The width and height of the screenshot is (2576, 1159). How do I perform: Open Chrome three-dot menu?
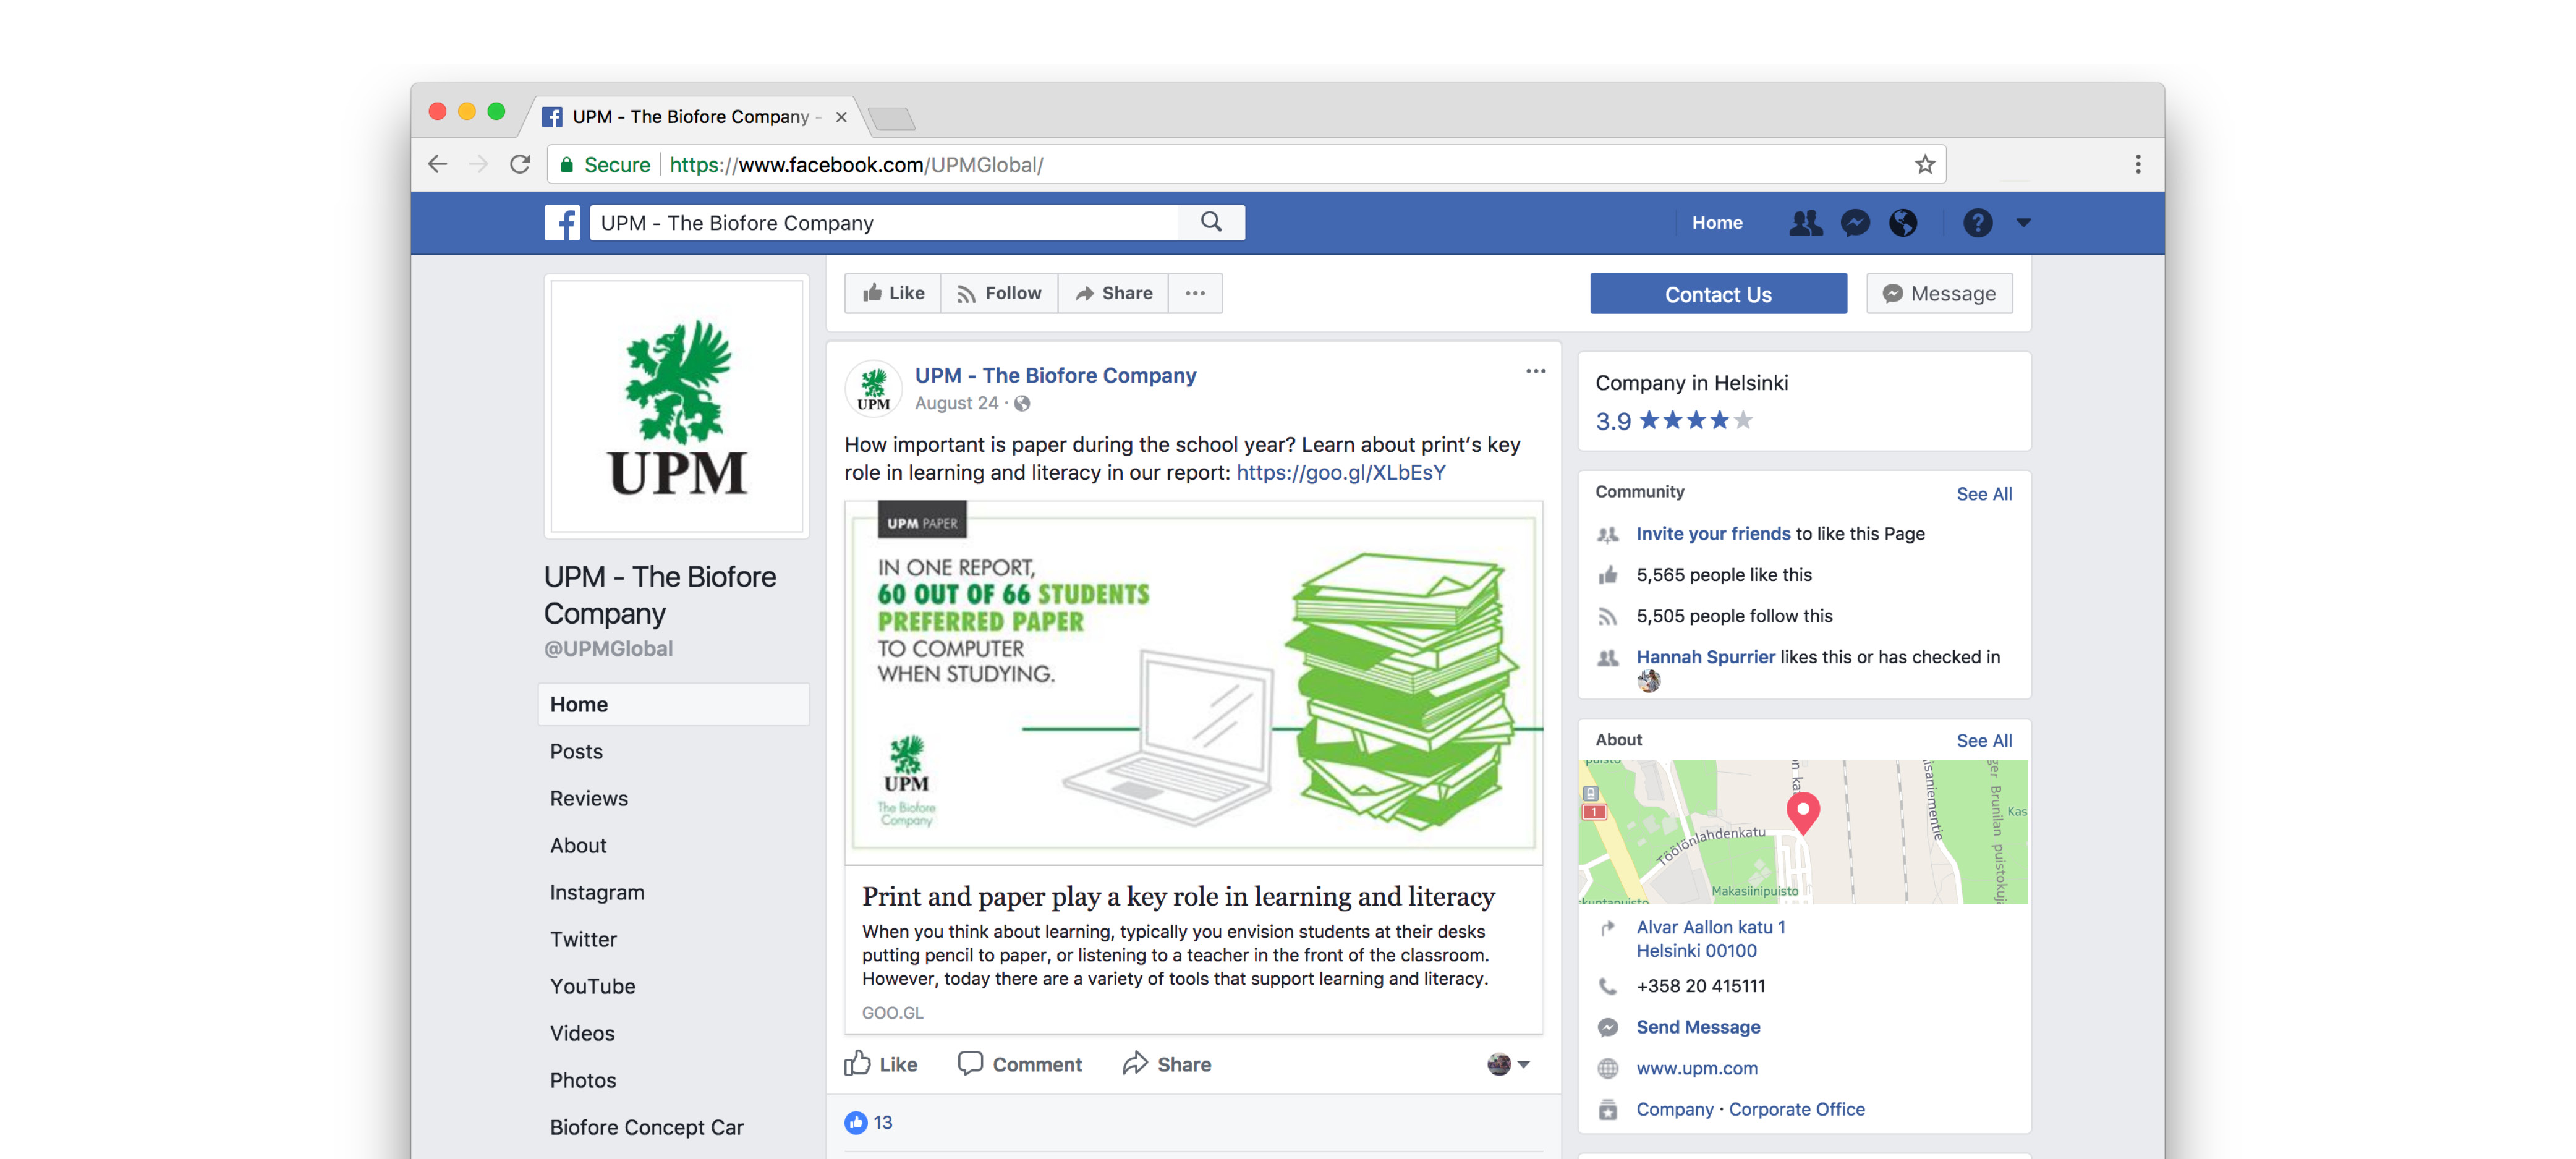click(2138, 164)
